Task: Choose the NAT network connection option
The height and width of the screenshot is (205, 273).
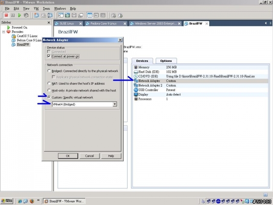Action: click(x=49, y=84)
